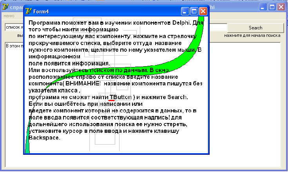Click the line введете компонент который не содержится

112,110
